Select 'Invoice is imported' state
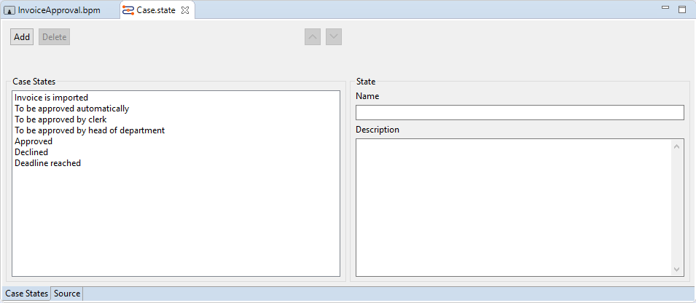The width and height of the screenshot is (696, 303). [x=51, y=97]
